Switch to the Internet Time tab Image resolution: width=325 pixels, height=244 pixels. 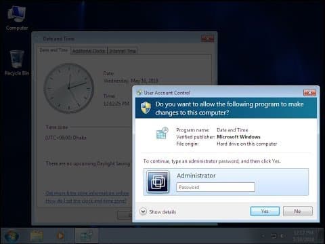tap(123, 51)
